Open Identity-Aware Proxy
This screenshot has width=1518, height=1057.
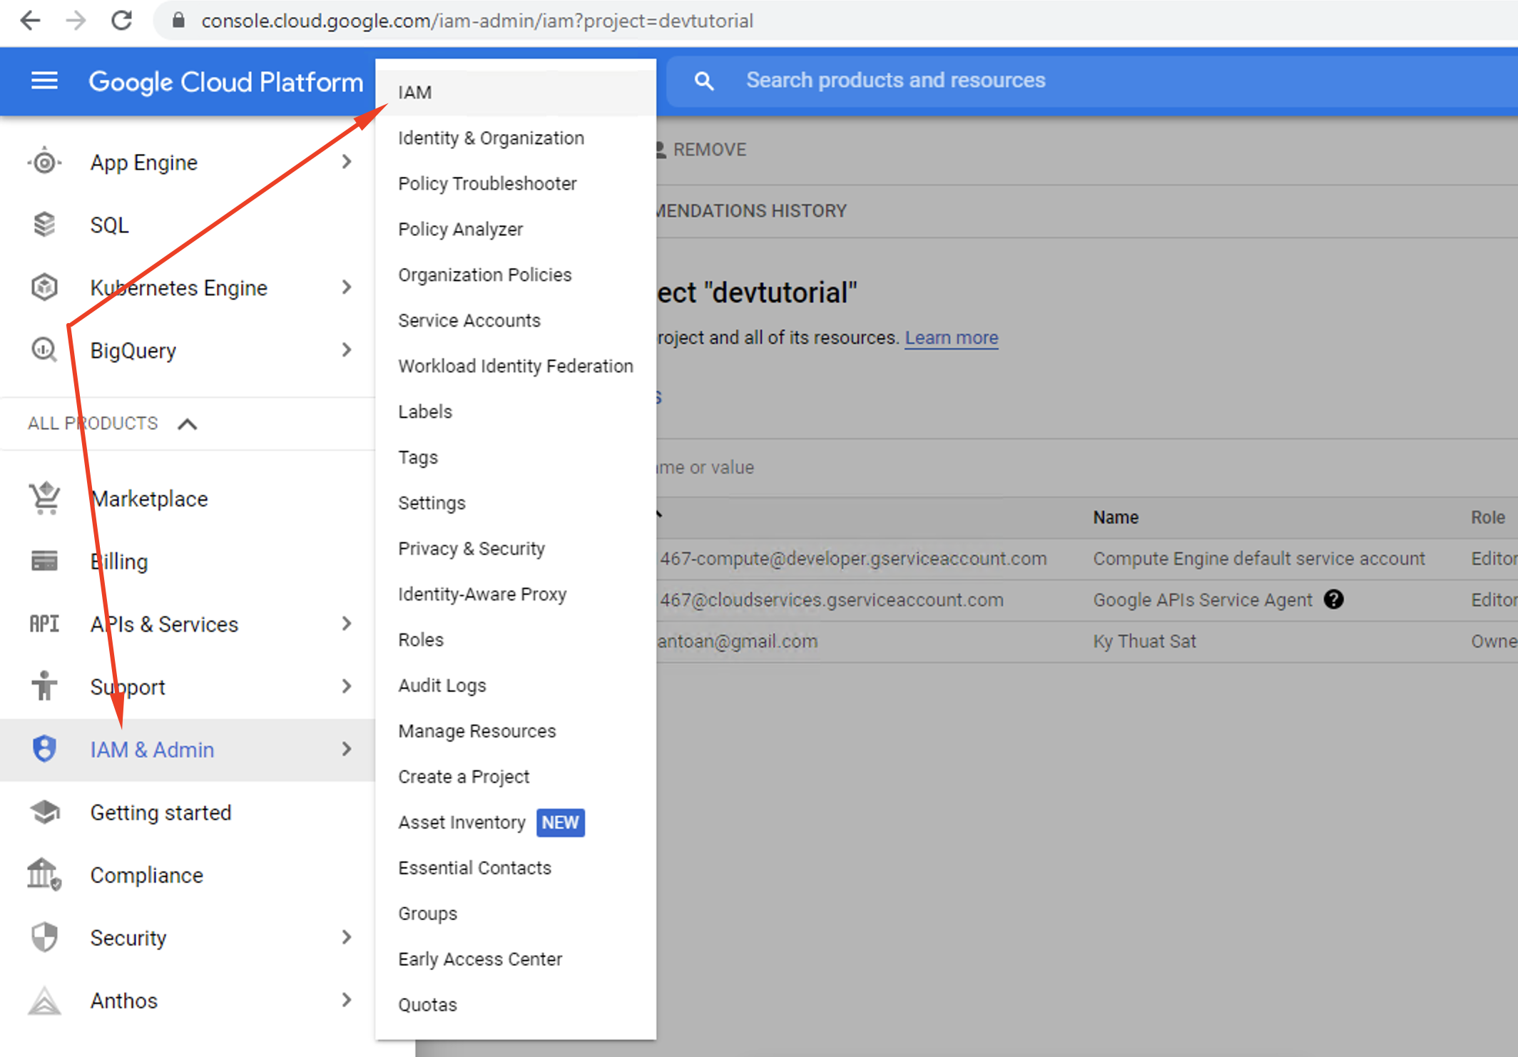click(516, 594)
